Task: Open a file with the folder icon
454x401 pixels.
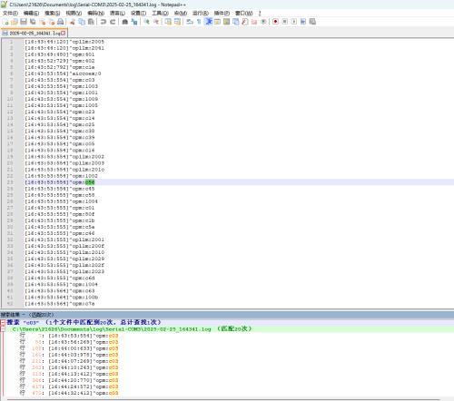Action: click(15, 22)
